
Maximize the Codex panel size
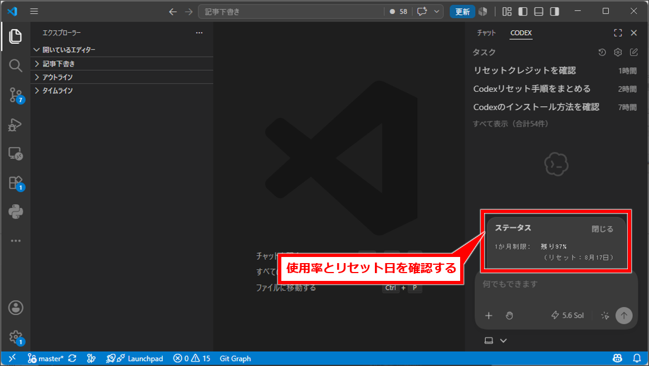(x=618, y=33)
